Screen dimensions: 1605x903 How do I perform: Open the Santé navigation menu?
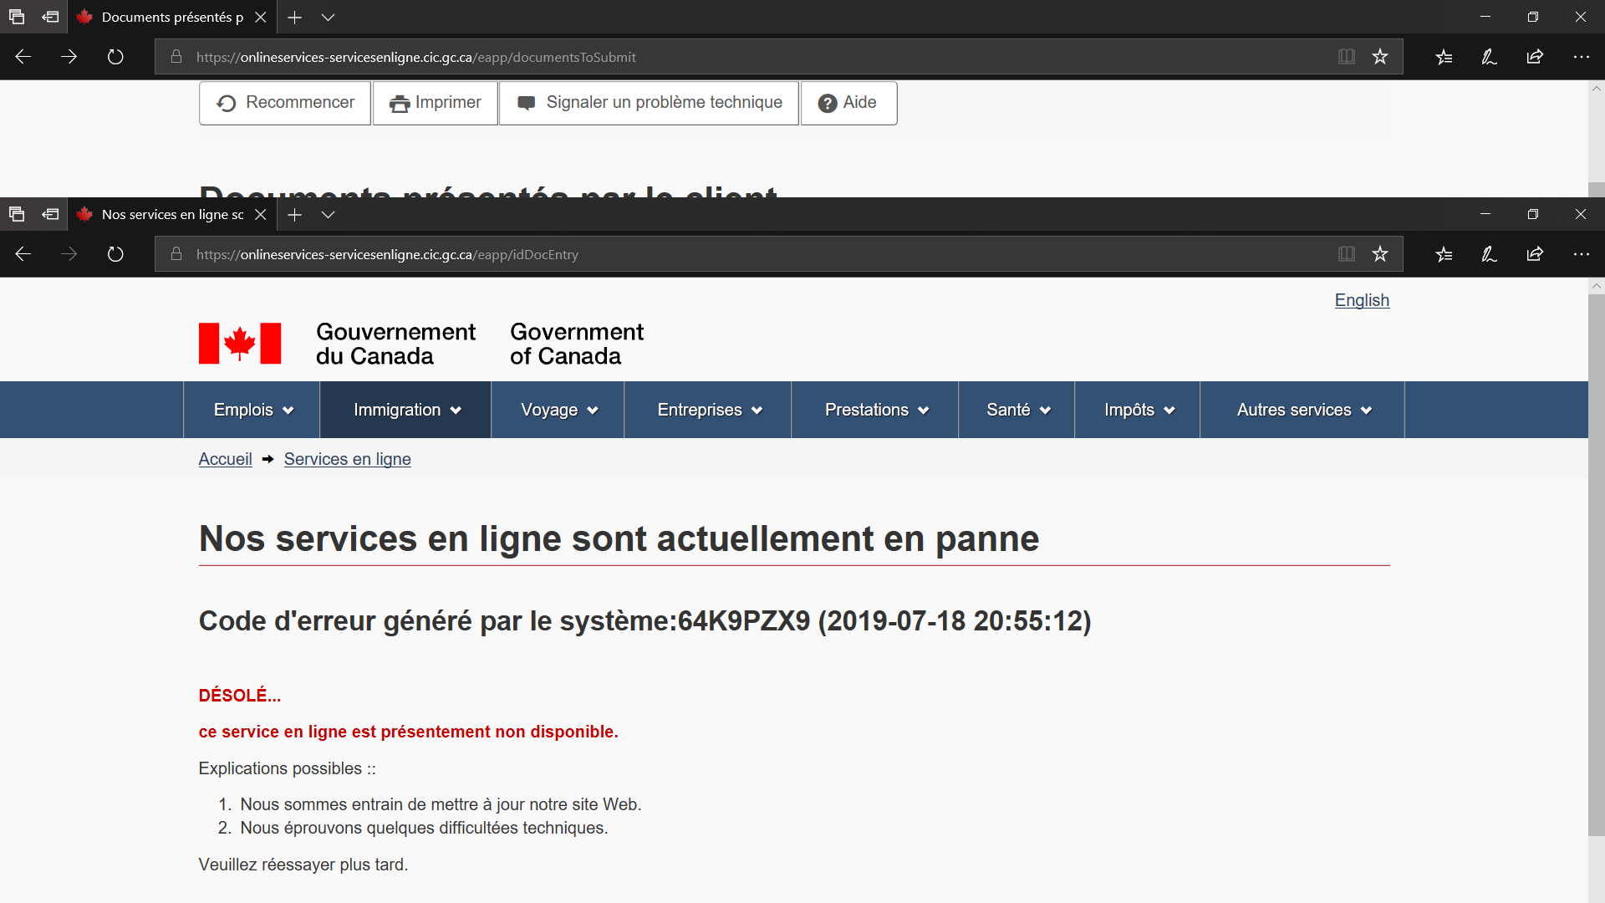[1017, 410]
